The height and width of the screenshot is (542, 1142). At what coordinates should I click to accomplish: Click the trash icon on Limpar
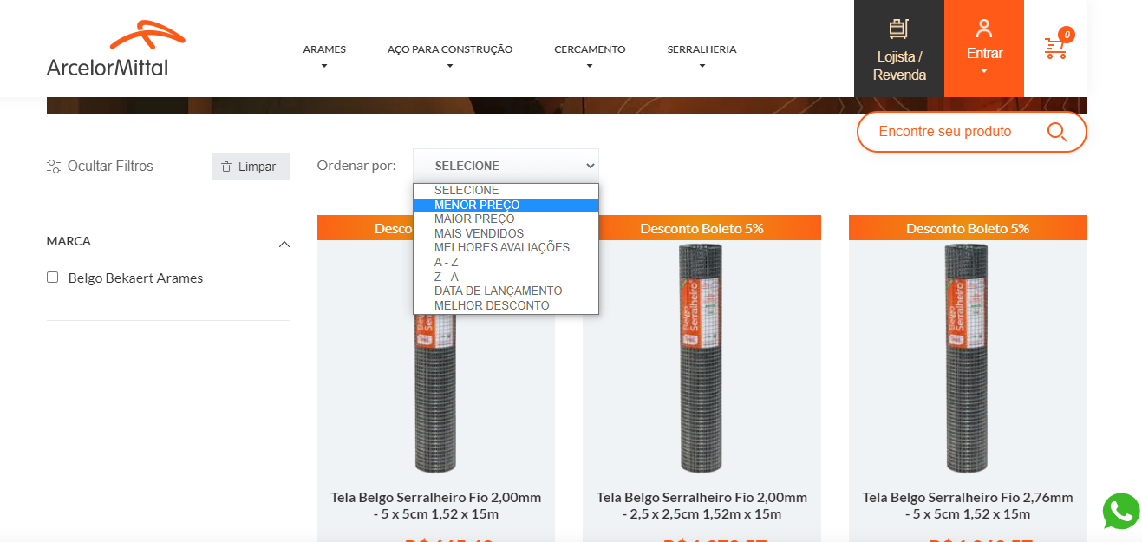click(x=226, y=167)
